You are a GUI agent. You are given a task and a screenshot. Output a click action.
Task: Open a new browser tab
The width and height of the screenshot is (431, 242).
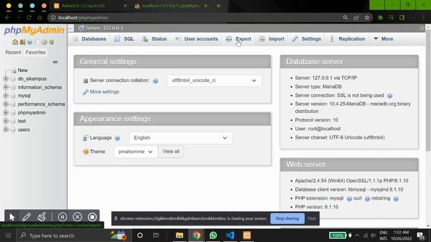pyautogui.click(x=218, y=6)
